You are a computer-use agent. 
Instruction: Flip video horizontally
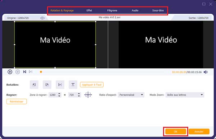60,85
